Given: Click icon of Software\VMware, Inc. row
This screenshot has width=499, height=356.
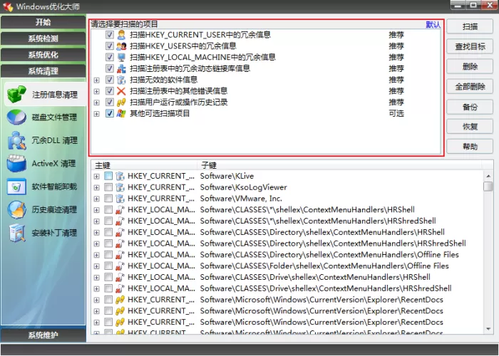Looking at the screenshot, I should (x=120, y=199).
